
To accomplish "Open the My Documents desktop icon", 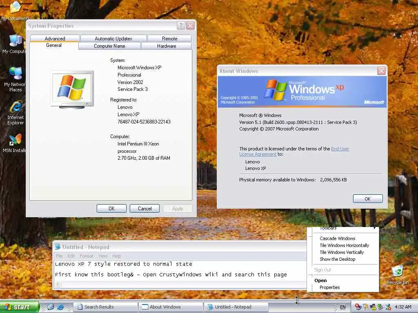I will [x=15, y=10].
